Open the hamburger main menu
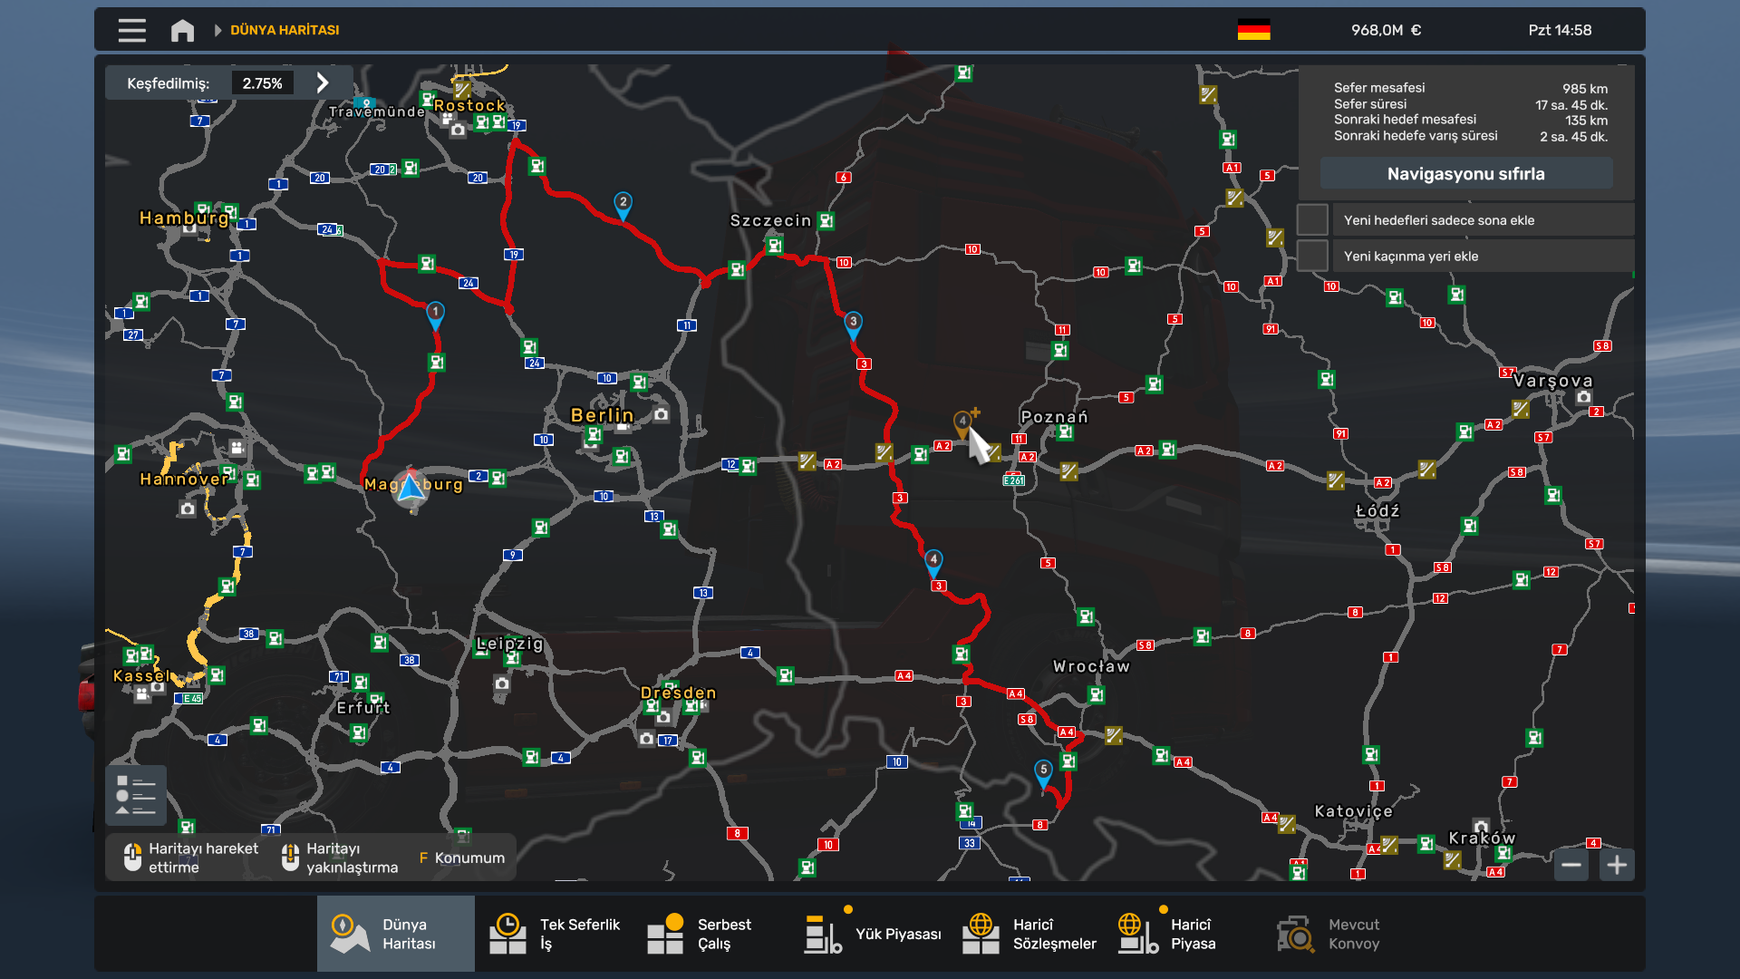Image resolution: width=1740 pixels, height=979 pixels. click(x=131, y=30)
